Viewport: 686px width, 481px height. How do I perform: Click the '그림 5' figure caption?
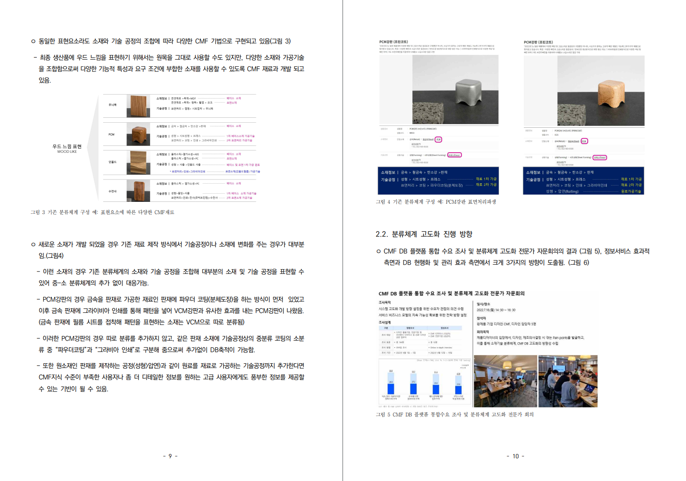coord(454,415)
